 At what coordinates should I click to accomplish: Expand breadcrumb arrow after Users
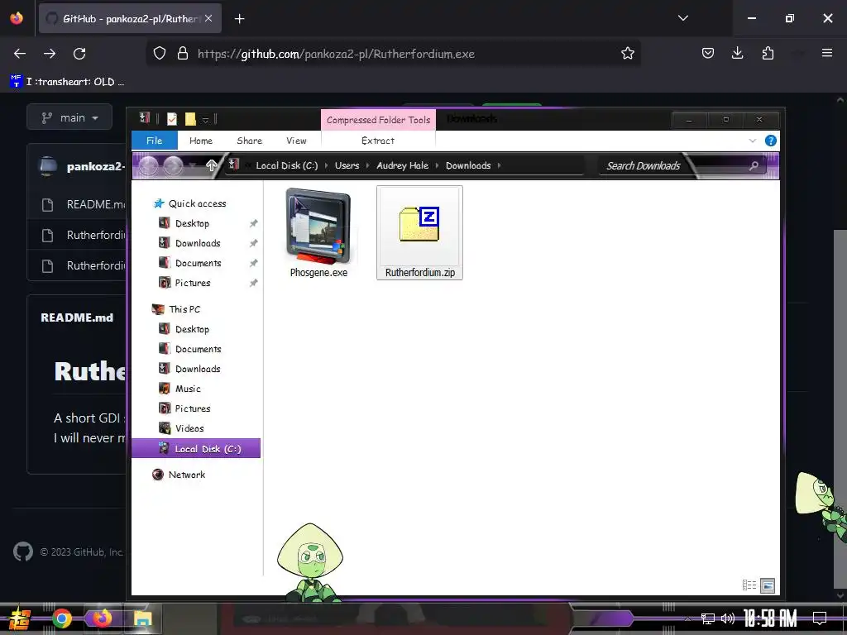(368, 165)
